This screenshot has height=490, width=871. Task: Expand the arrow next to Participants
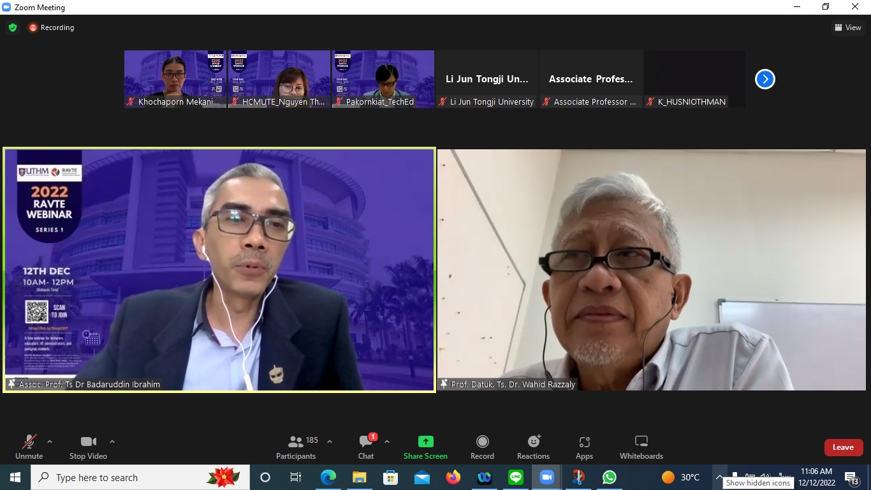tap(330, 442)
